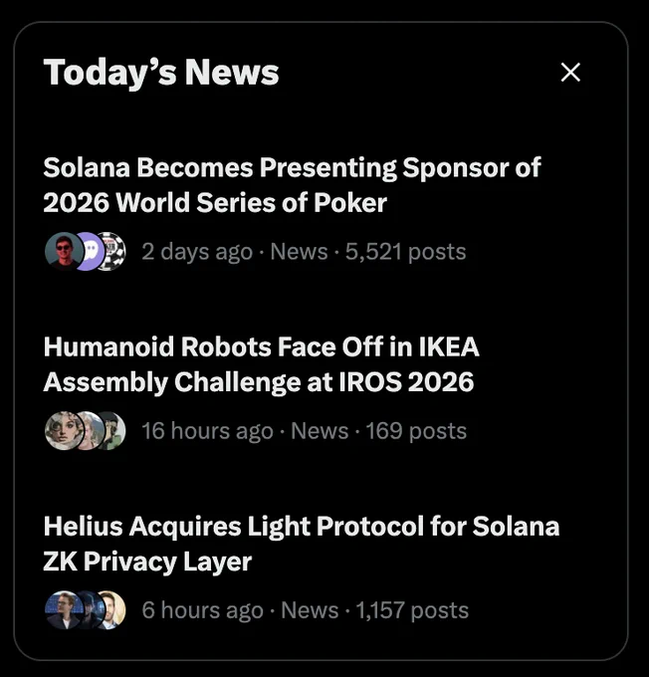The height and width of the screenshot is (677, 649).
Task: Click the 169 posts count
Action: 416,431
